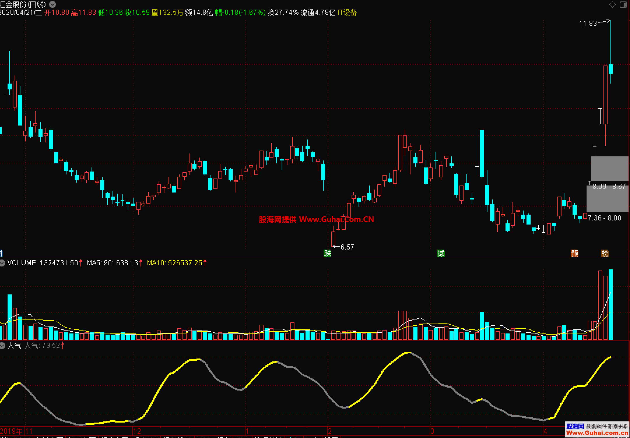Click the green 减 event marker
The height and width of the screenshot is (438, 630).
click(x=441, y=253)
